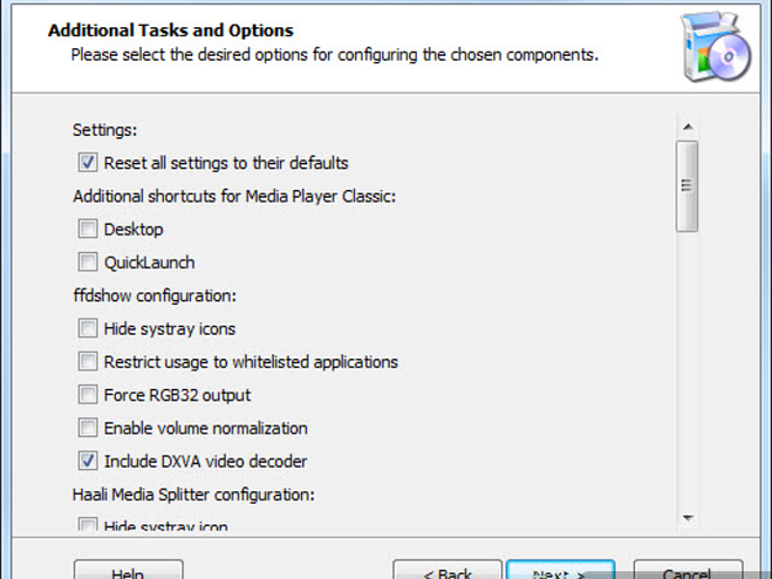Image resolution: width=772 pixels, height=579 pixels.
Task: Click the scrollbar up arrow
Action: tap(688, 127)
